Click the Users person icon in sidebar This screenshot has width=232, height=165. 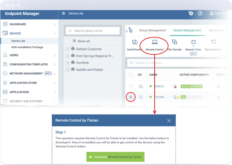coord(5,55)
